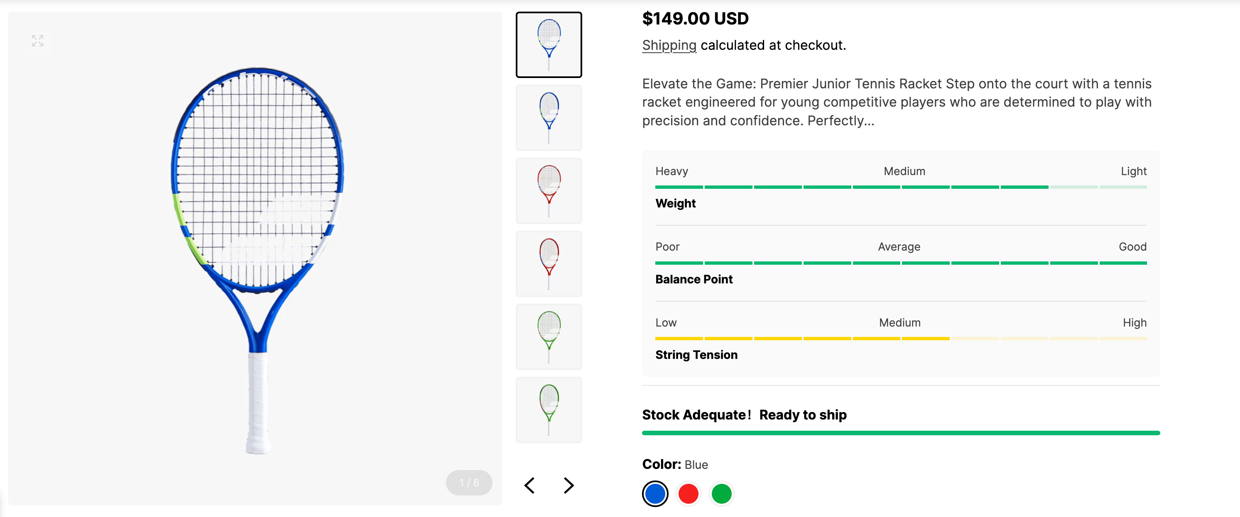
Task: Click the Weight rating bar
Action: (x=901, y=187)
